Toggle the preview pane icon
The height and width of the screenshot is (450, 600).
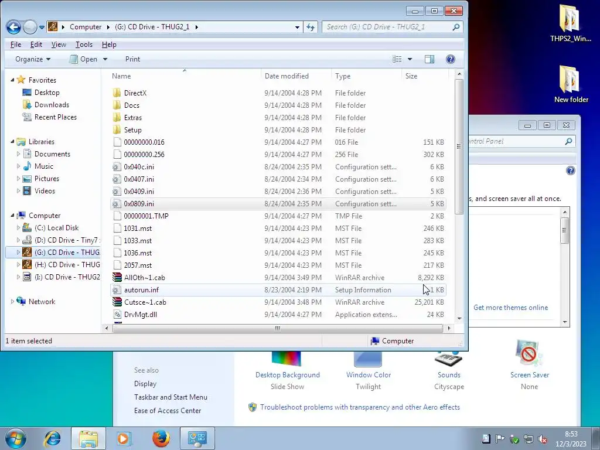pyautogui.click(x=429, y=59)
